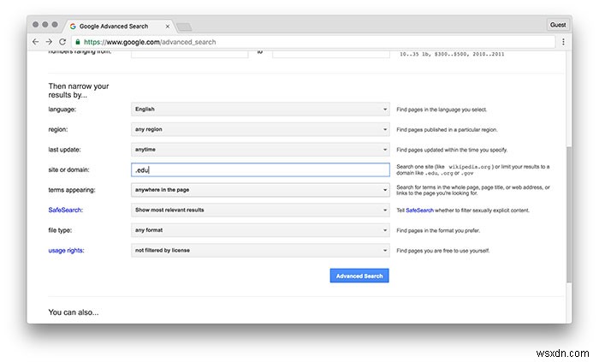Click the 'last update:' label

64,150
